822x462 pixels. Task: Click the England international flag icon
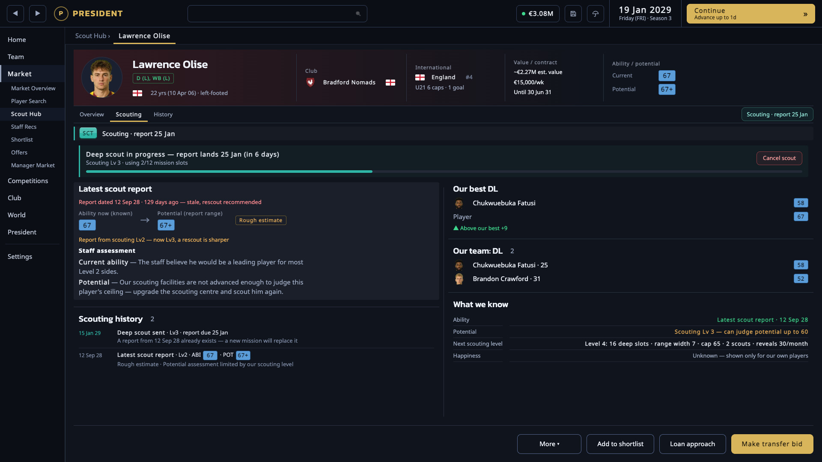420,77
